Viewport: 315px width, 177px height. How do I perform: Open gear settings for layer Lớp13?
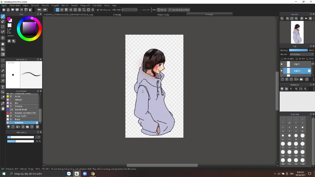(x=309, y=71)
